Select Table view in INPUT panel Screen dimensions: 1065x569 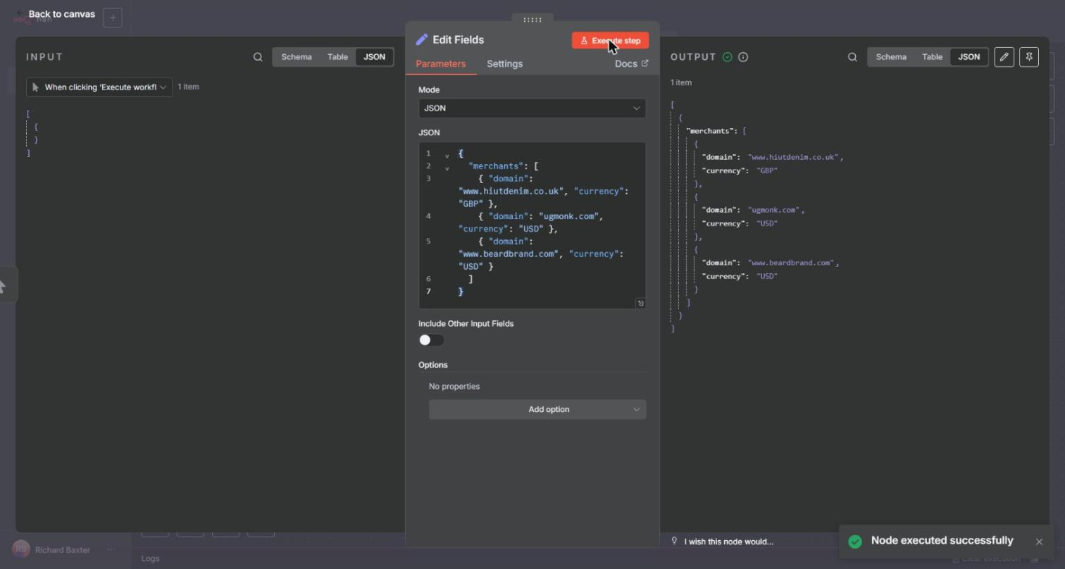tap(337, 57)
